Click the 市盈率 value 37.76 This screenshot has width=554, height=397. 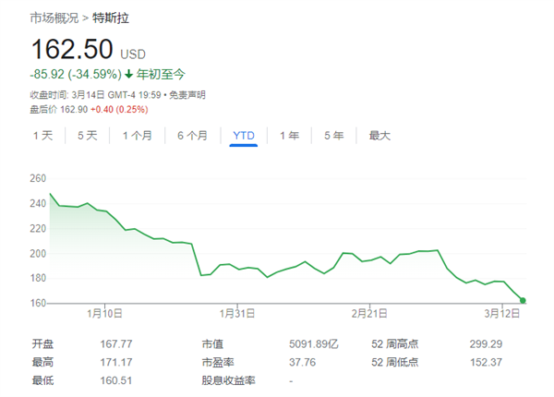pos(303,363)
